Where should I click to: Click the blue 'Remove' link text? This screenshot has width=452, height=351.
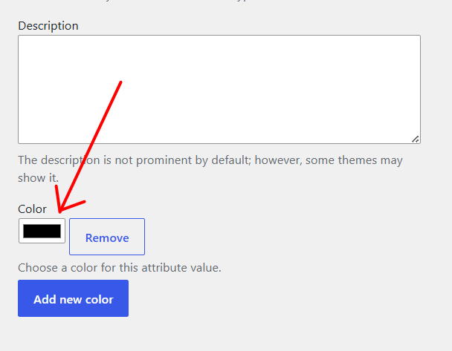point(107,238)
